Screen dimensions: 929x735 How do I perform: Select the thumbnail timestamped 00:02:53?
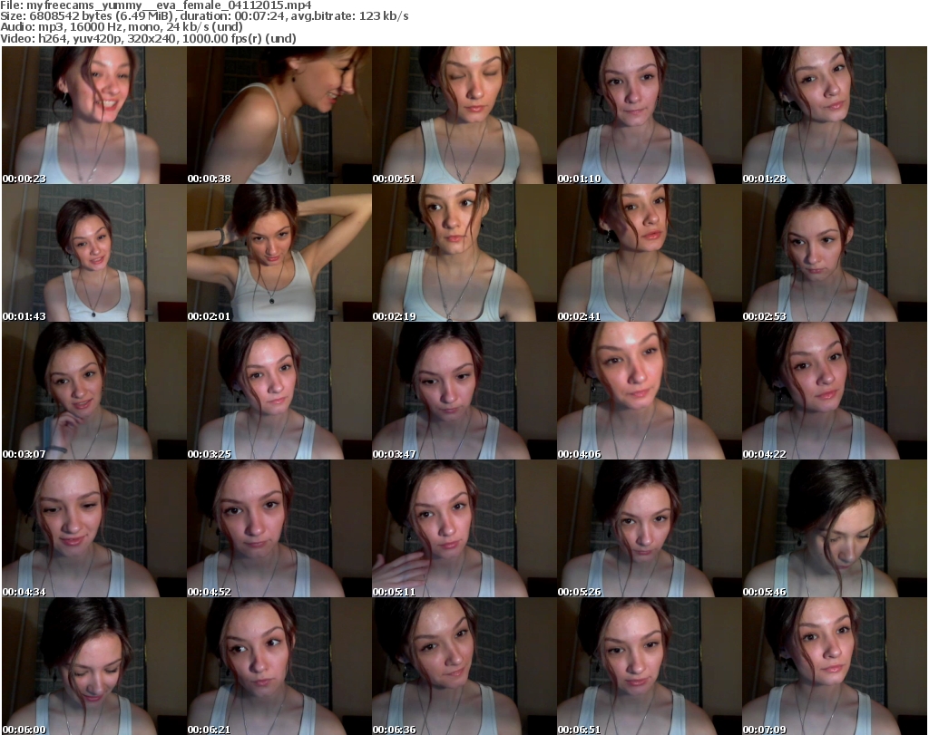835,253
